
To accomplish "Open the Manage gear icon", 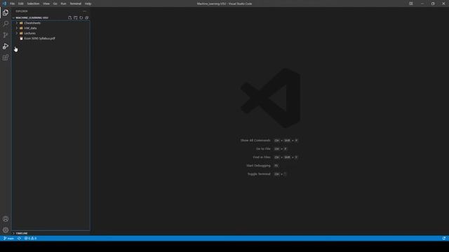I will (6, 230).
